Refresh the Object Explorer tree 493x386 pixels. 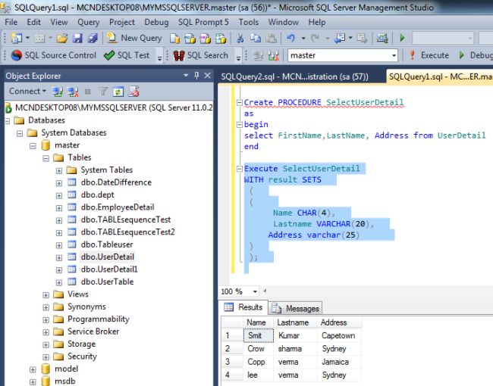coord(118,92)
